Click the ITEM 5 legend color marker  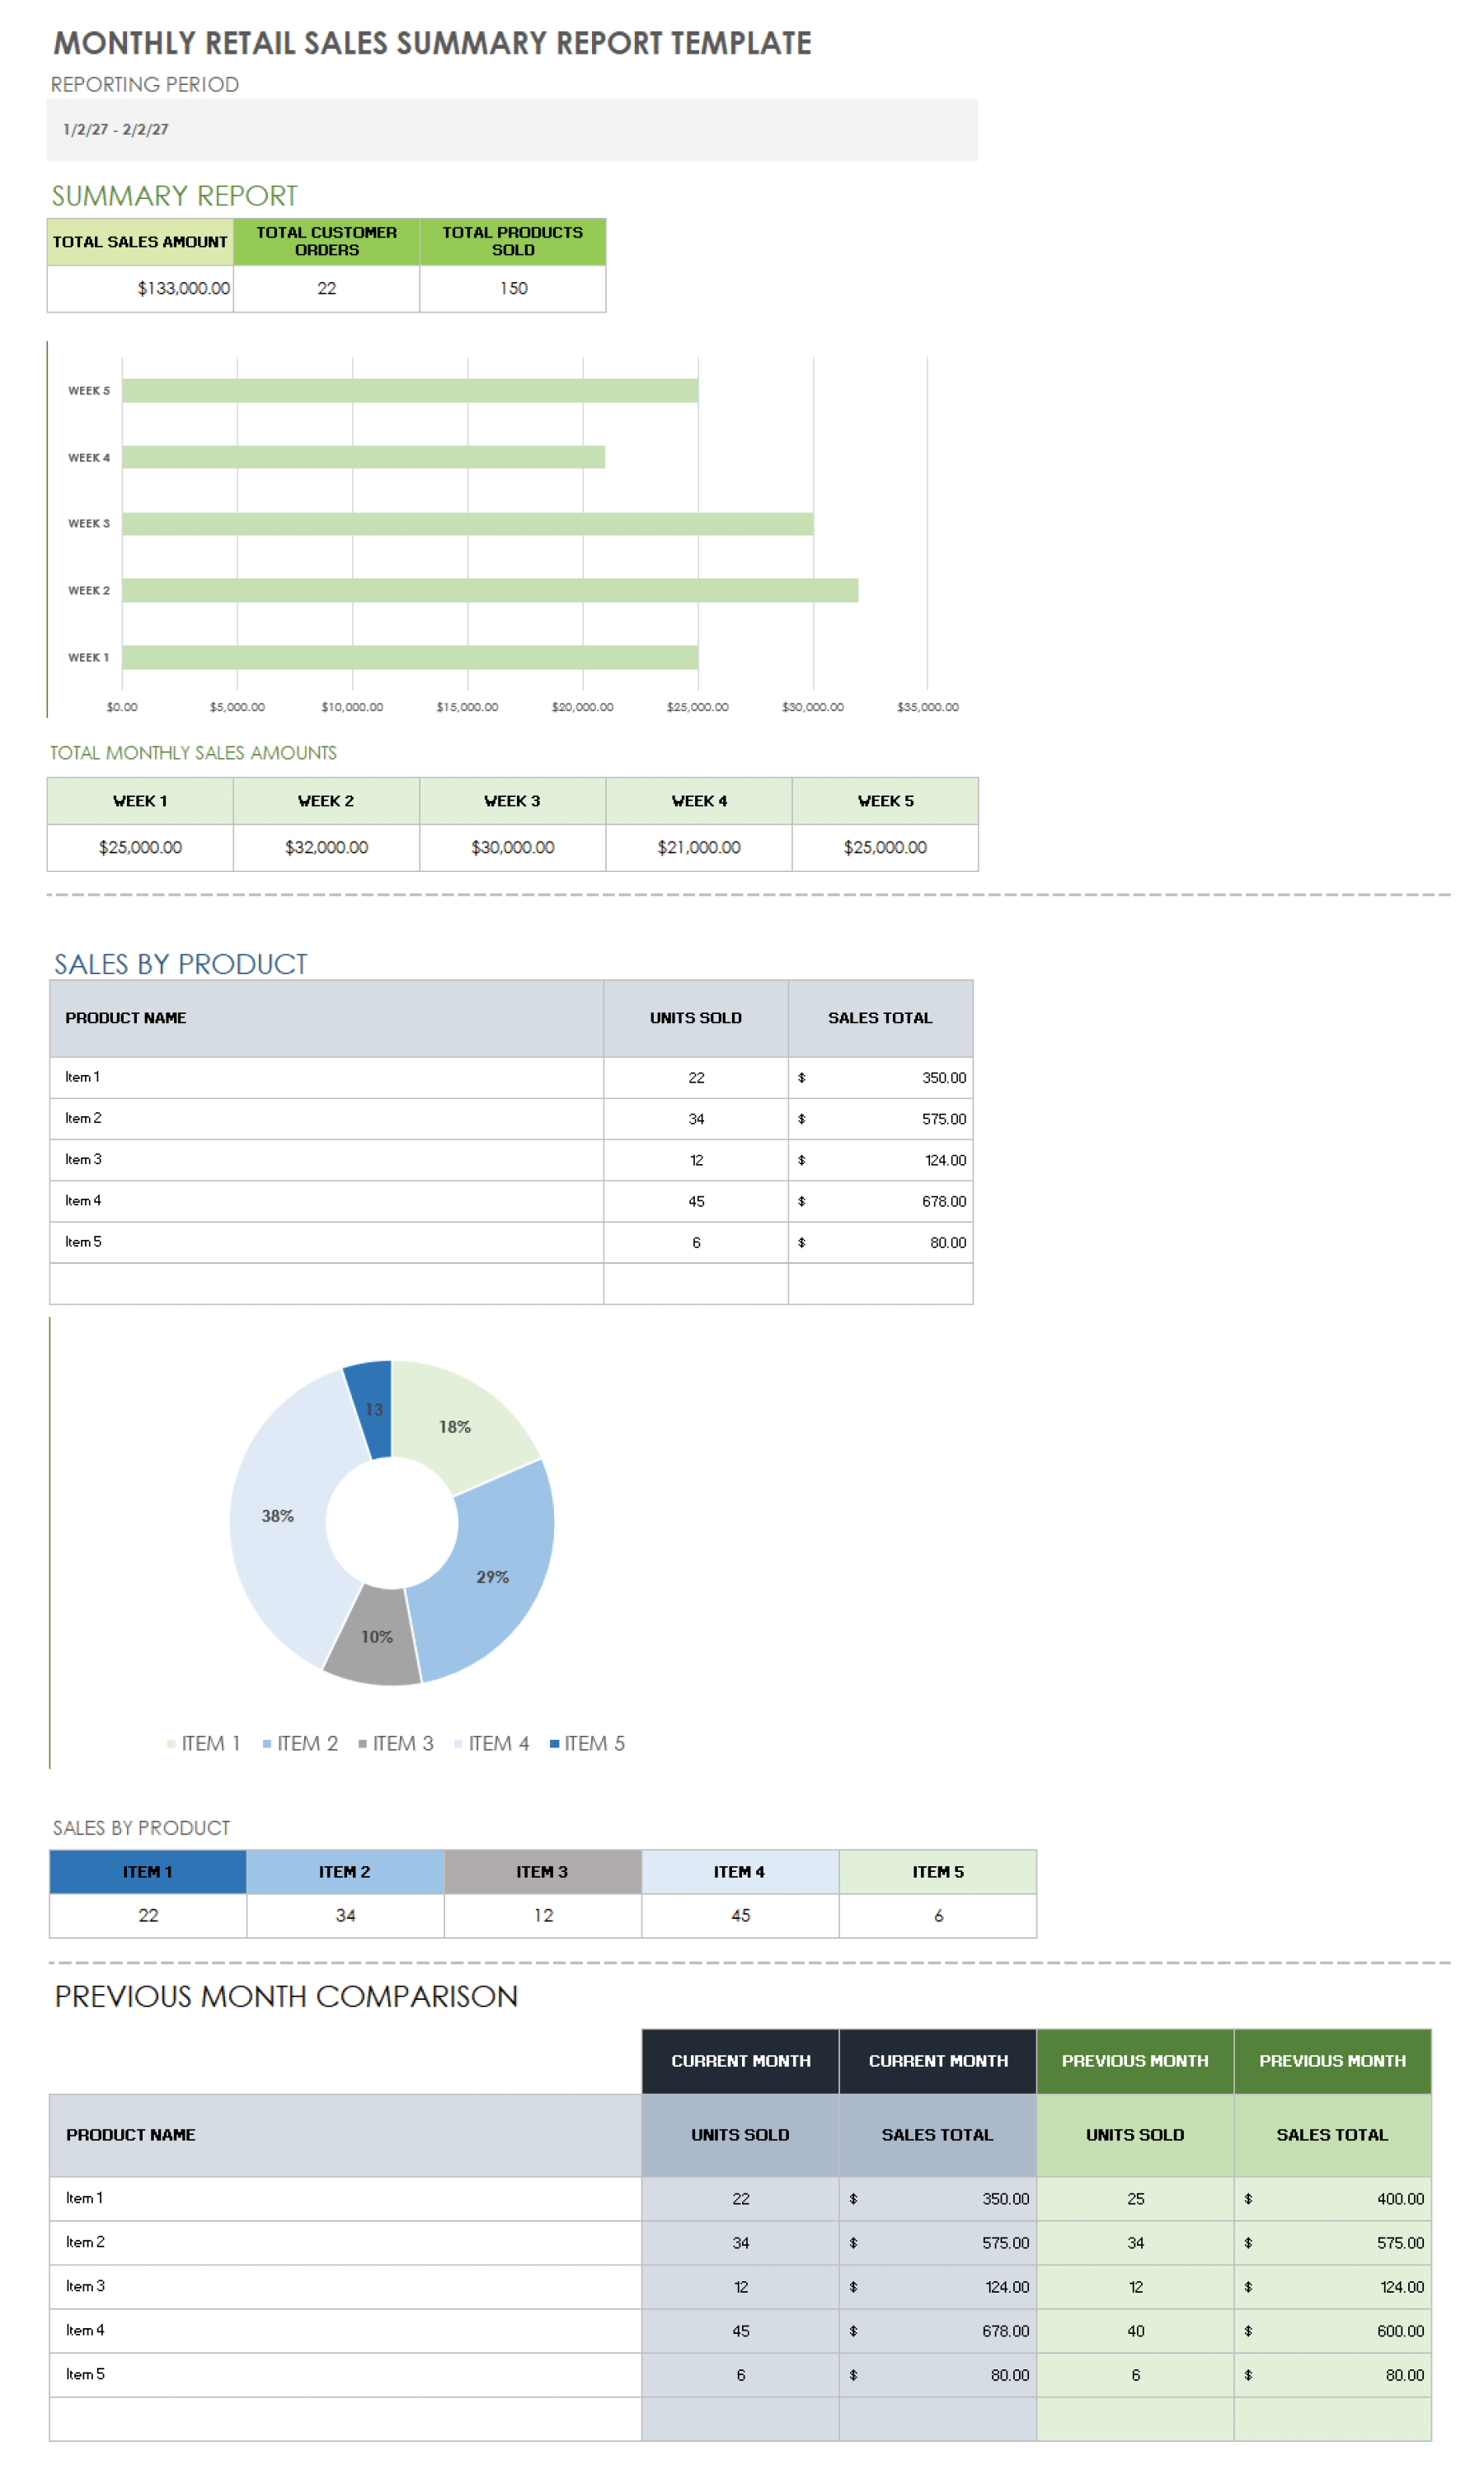point(554,1744)
